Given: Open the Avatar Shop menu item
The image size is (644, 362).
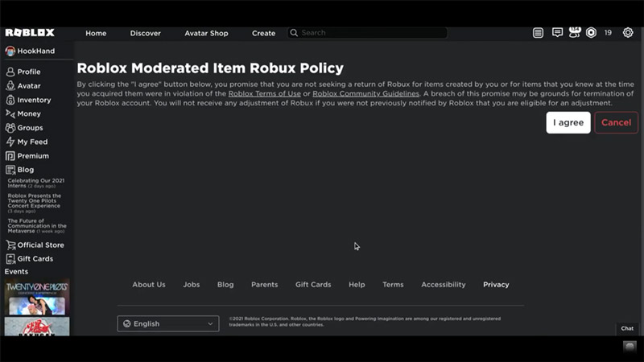Looking at the screenshot, I should point(206,33).
